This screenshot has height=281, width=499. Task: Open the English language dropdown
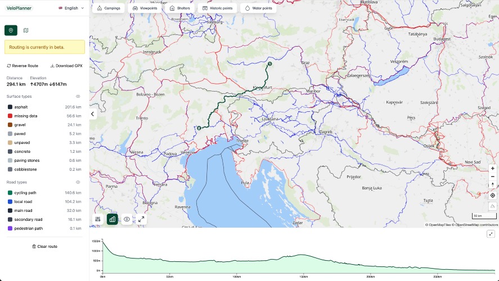click(x=71, y=8)
